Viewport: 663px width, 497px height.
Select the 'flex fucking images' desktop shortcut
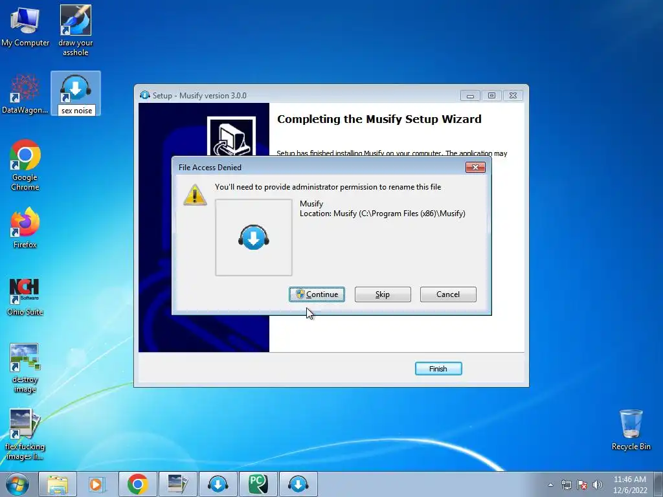pos(25,434)
